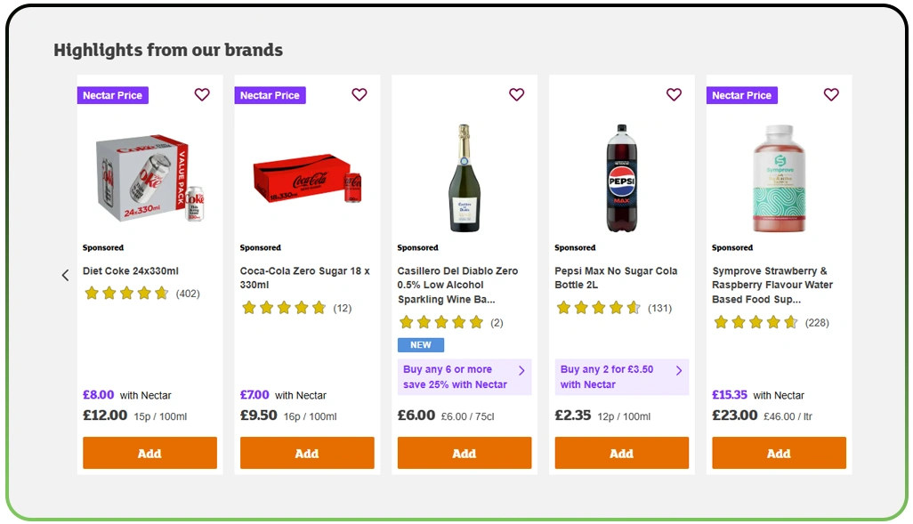This screenshot has width=913, height=524.
Task: Expand the 'Buy any 2 for £3.50' offer
Action: pos(621,376)
